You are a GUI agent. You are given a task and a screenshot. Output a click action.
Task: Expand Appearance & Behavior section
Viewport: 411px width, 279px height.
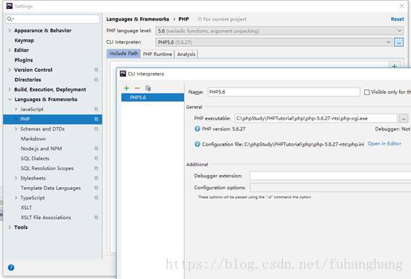pos(10,30)
